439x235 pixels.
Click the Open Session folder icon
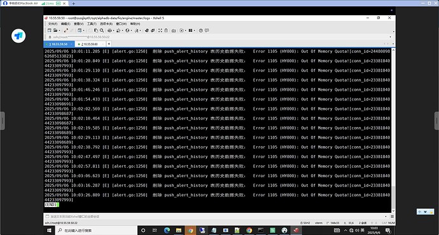(x=55, y=30)
